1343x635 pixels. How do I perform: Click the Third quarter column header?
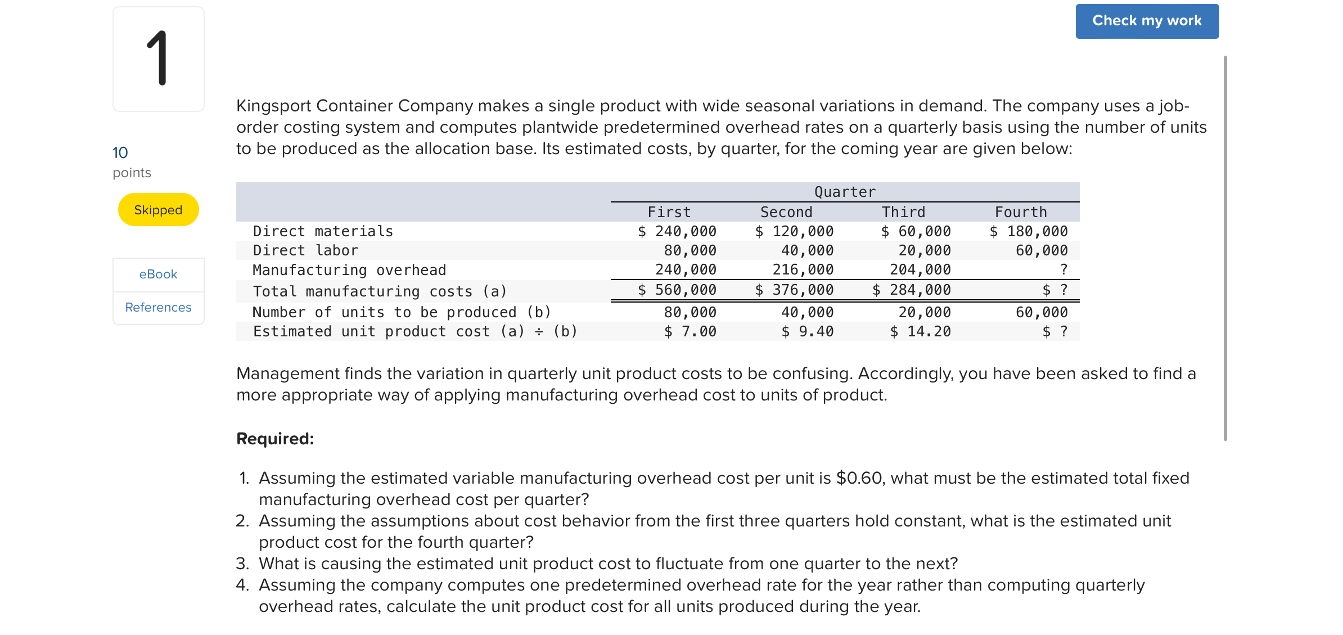(x=903, y=211)
